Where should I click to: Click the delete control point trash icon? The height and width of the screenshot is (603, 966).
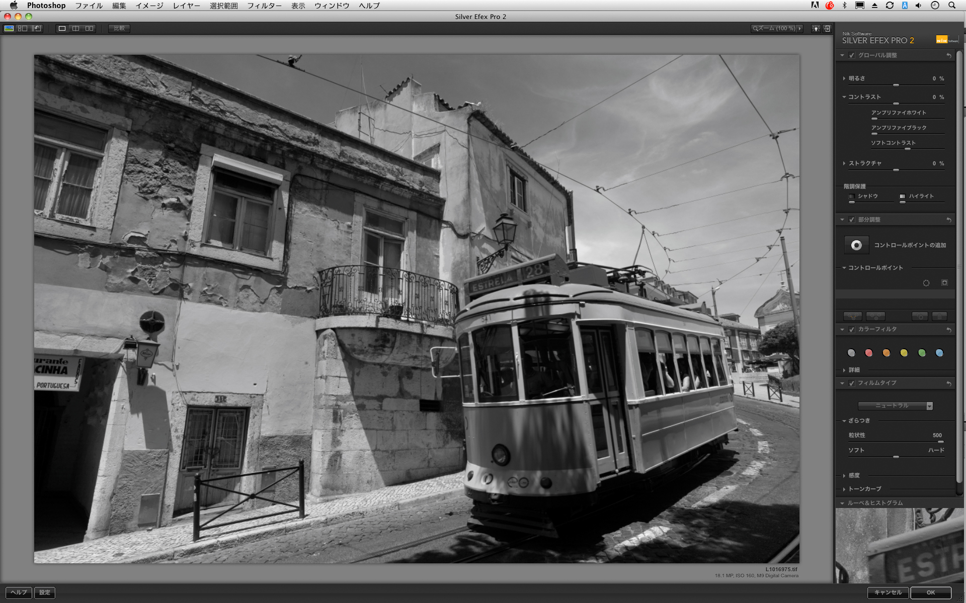click(939, 317)
